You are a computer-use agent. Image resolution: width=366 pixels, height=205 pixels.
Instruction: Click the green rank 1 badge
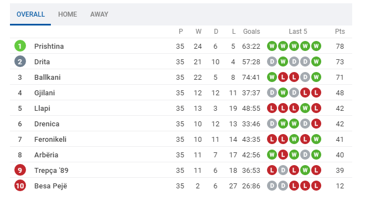20,46
